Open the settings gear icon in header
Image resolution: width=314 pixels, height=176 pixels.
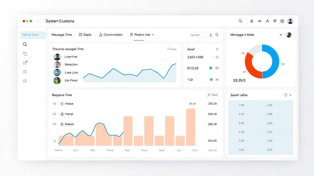point(282,21)
